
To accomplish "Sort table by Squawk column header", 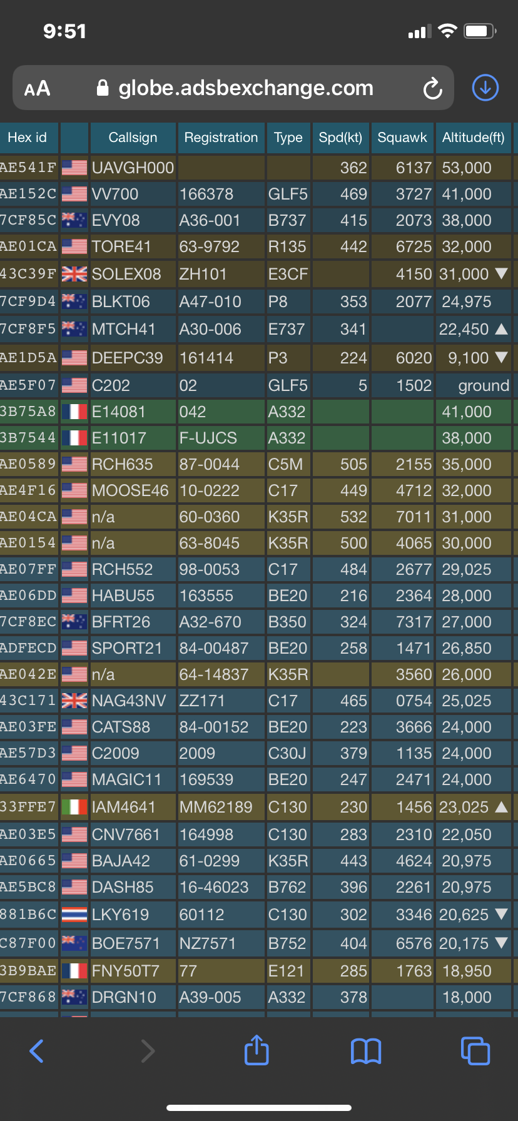I will tap(402, 138).
